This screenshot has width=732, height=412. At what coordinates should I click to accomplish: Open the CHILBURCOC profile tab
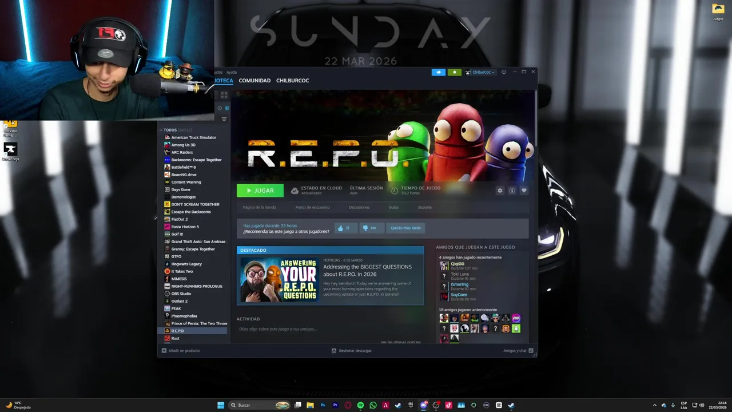pyautogui.click(x=292, y=81)
